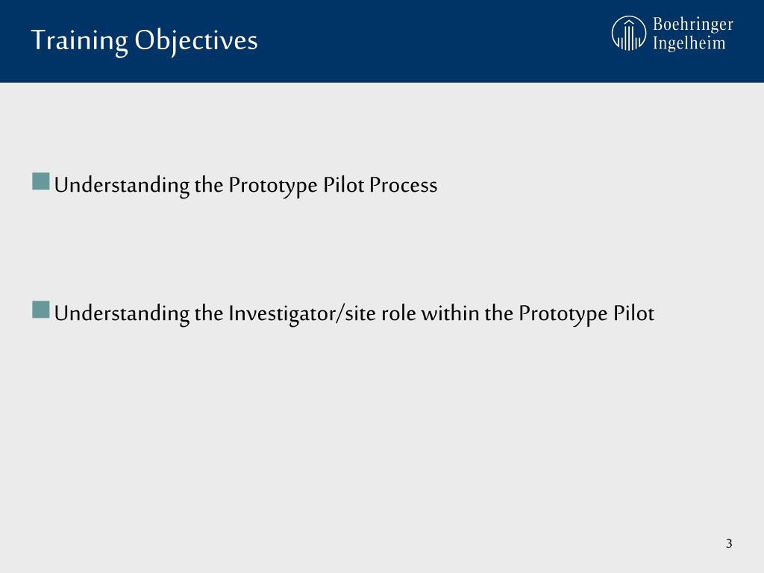Screen dimensions: 764x573
Task: Click the word Pilot in the first bullet
Action: pyautogui.click(x=343, y=185)
